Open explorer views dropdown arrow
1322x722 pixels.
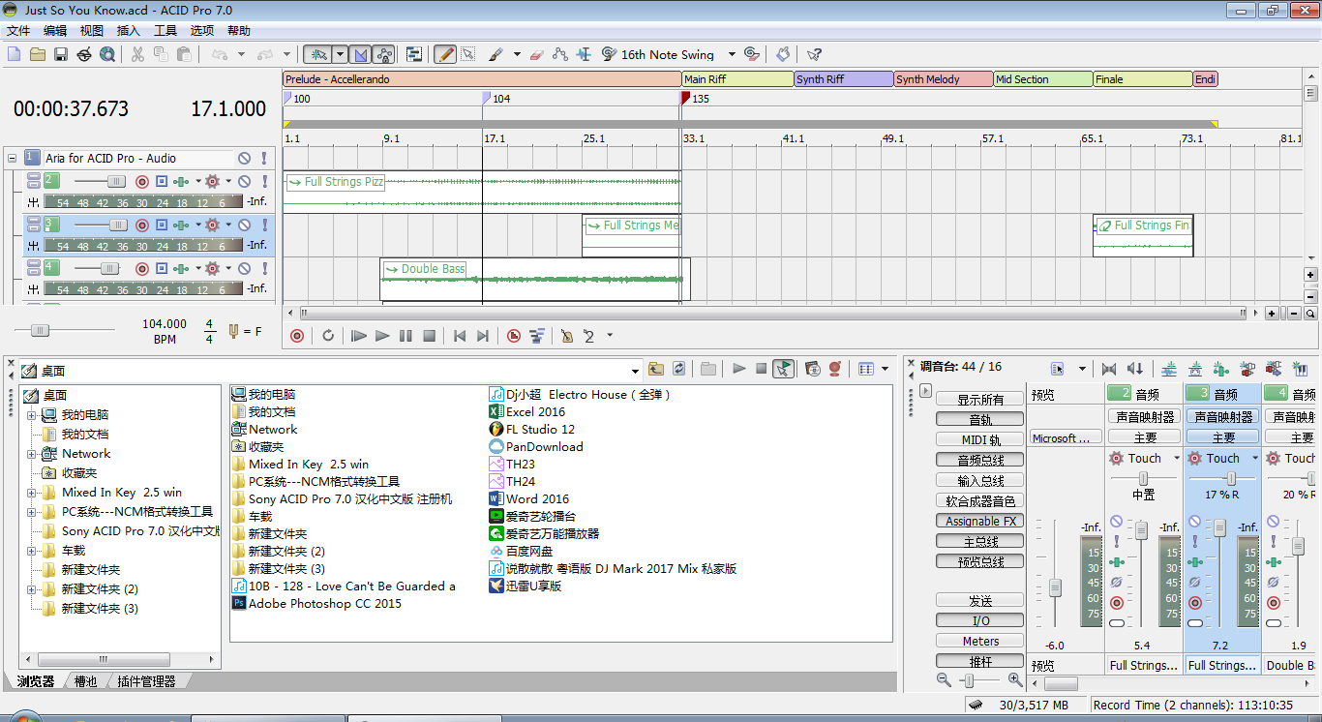[886, 369]
